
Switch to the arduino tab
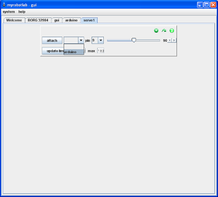(71, 20)
